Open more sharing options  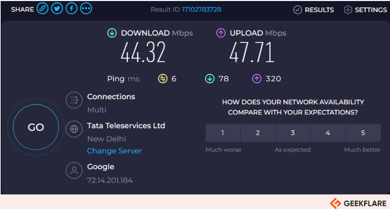pyautogui.click(x=86, y=8)
